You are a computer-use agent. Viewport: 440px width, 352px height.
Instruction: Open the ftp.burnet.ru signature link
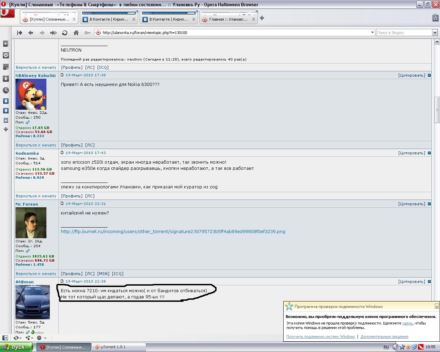click(x=173, y=232)
